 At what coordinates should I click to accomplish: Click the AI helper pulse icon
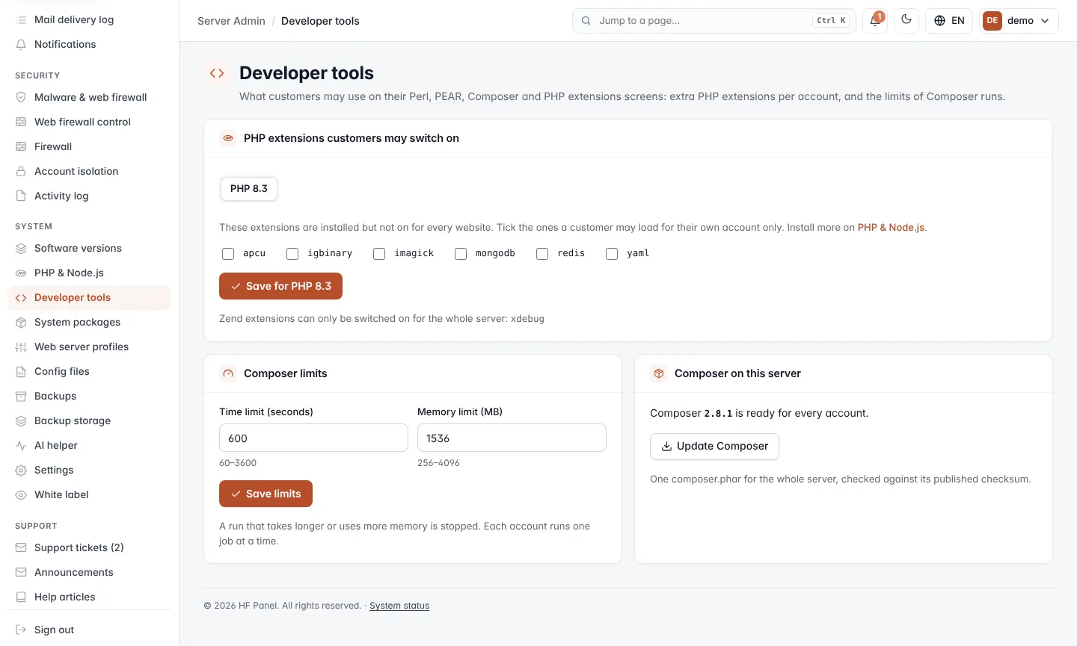21,445
